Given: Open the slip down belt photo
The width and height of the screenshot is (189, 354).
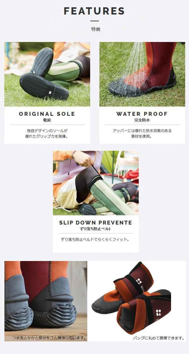Looking at the screenshot, I should [x=96, y=183].
